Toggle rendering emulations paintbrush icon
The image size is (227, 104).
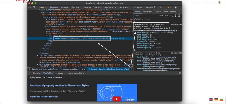175,16
